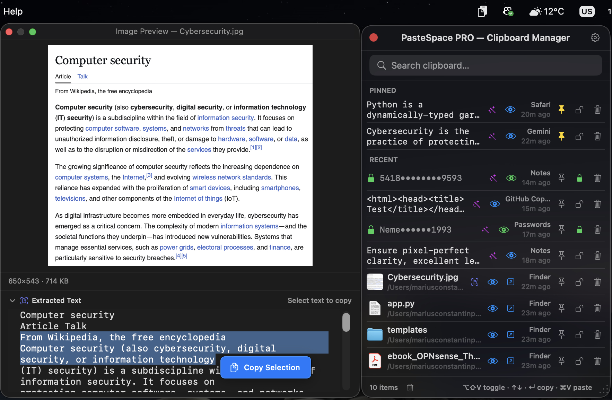Click the Copy Selection button
Screen dimensions: 612x400
pos(265,367)
